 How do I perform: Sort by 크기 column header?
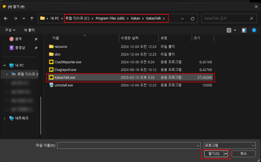click(197, 38)
